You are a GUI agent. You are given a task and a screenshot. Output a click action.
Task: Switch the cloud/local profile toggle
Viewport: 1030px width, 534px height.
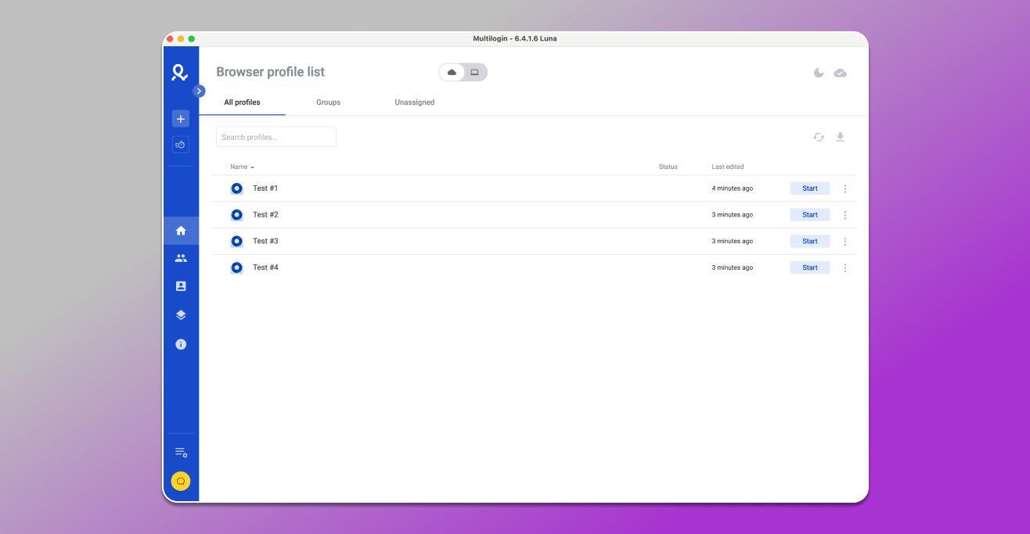463,72
